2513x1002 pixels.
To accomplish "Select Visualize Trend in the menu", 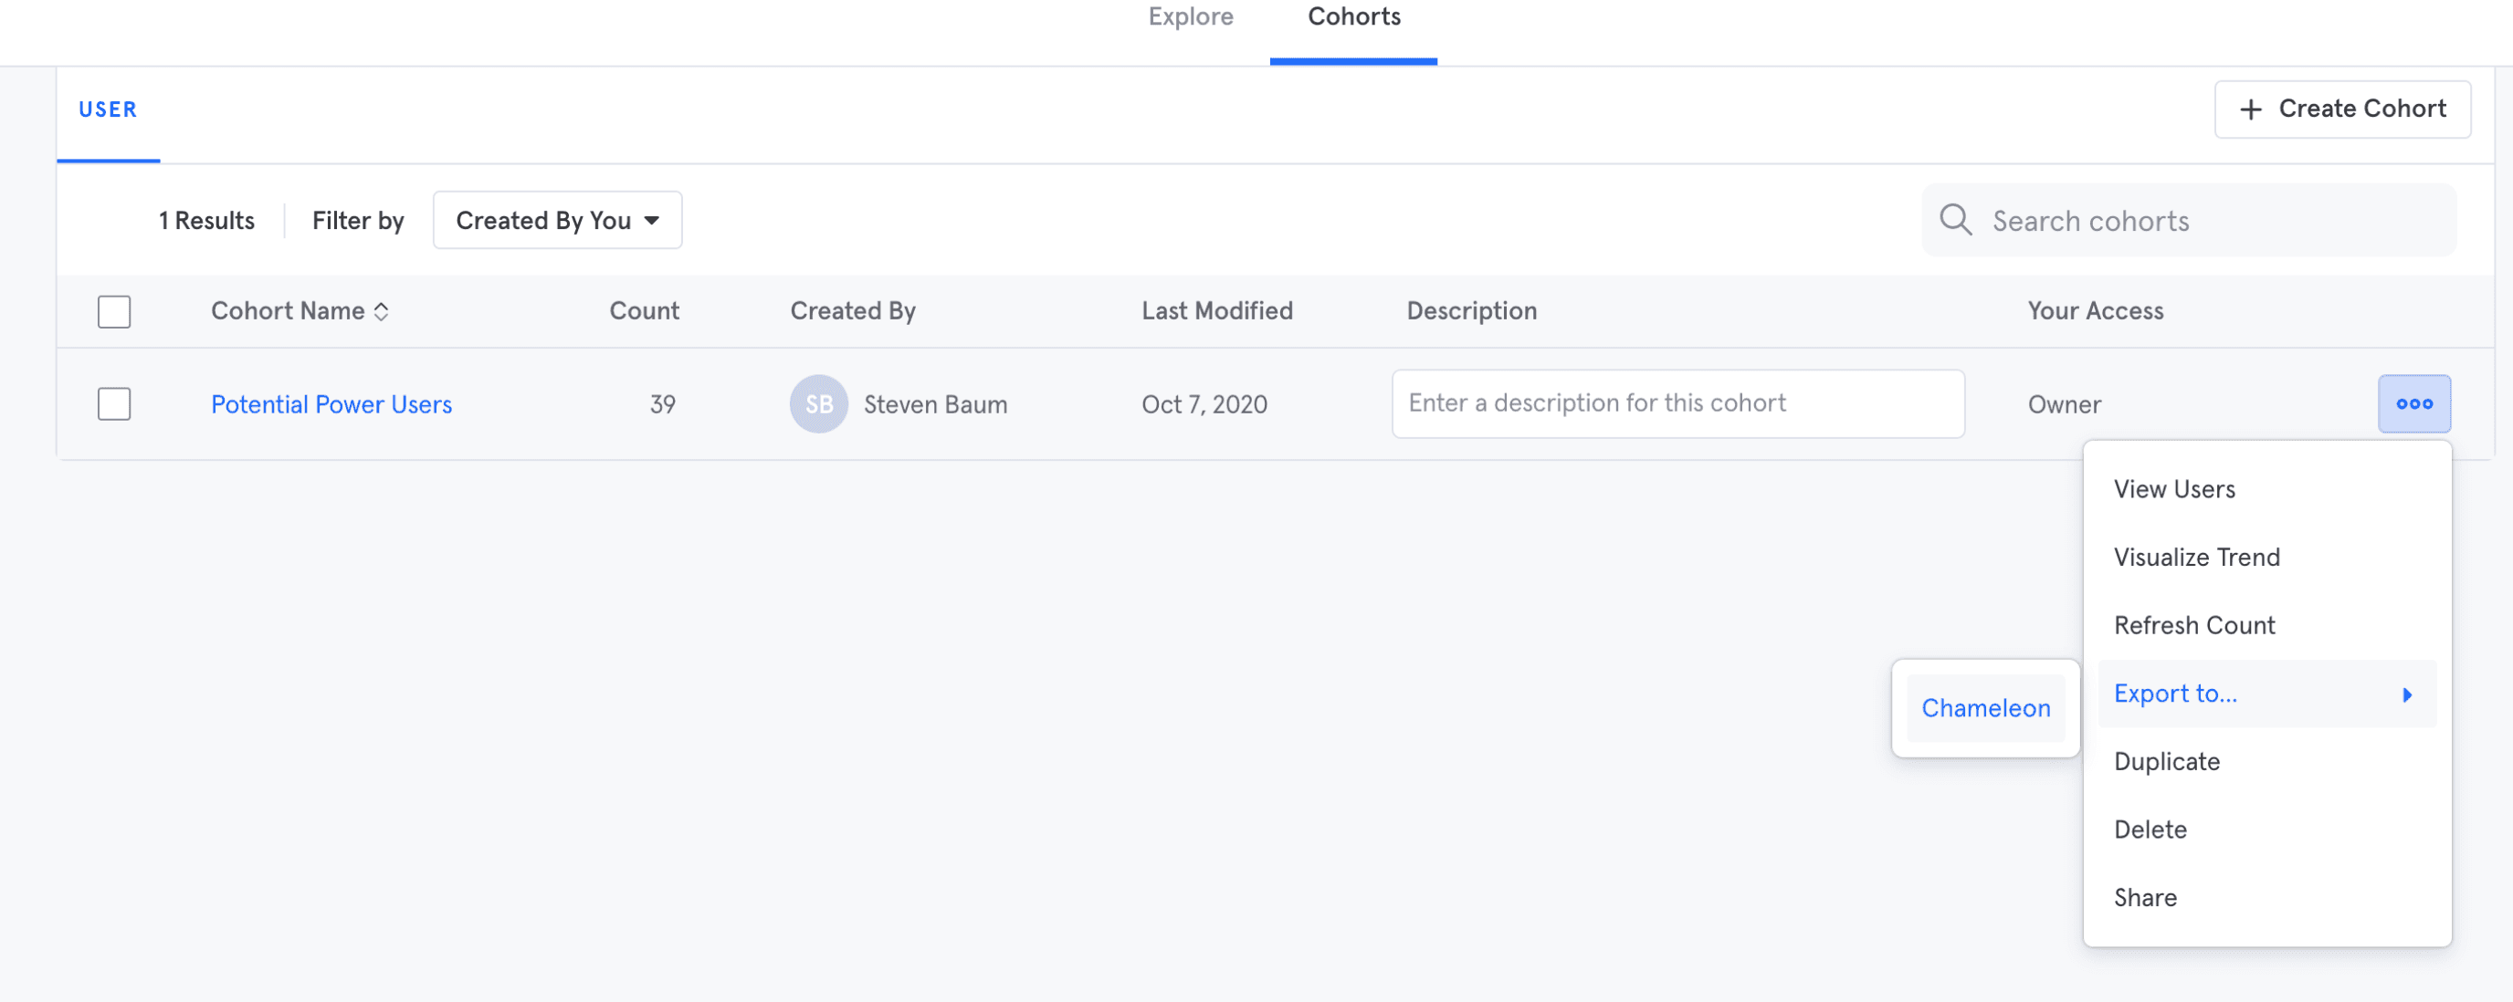I will [2196, 558].
